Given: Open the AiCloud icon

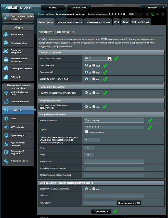Looking at the screenshot, I should click(x=6, y=77).
